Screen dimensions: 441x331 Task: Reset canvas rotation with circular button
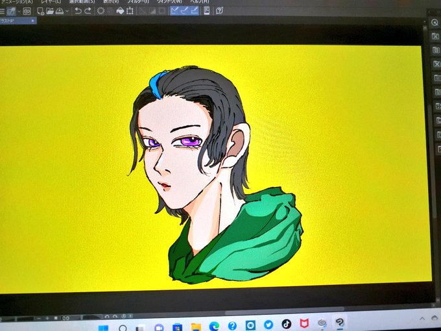pos(123,316)
